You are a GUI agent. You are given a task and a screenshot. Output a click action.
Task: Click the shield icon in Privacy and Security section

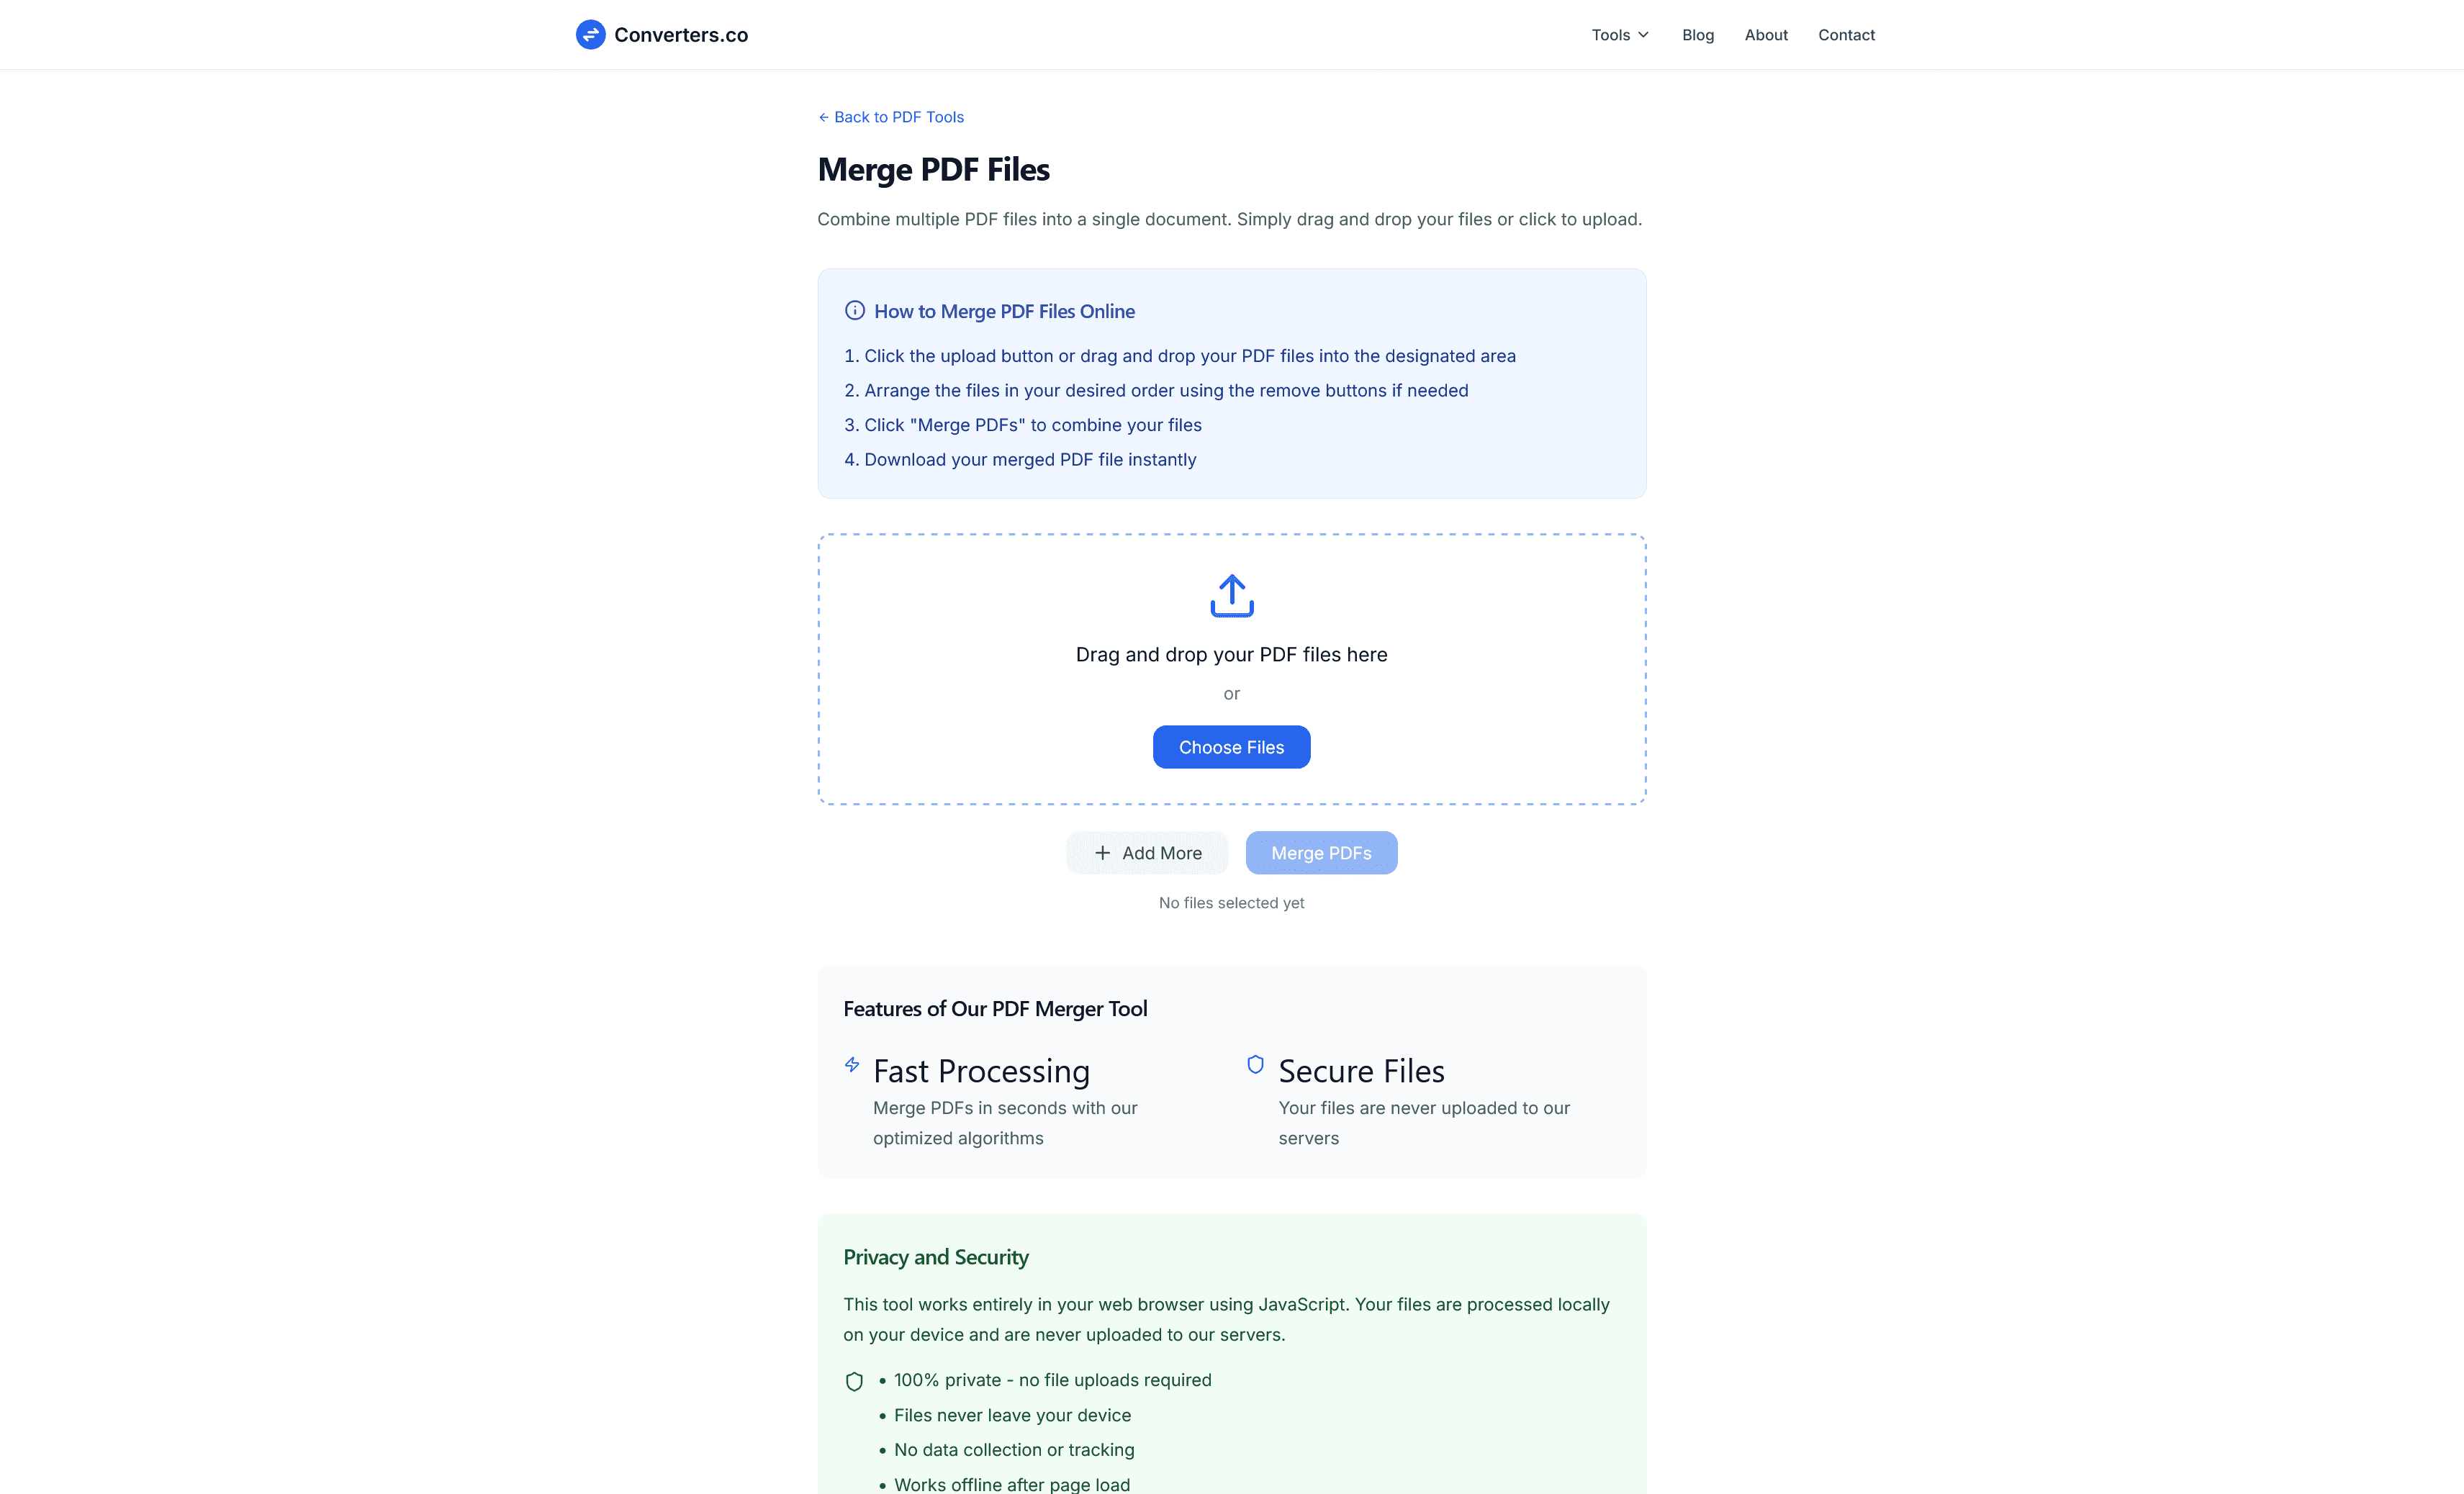coord(854,1380)
